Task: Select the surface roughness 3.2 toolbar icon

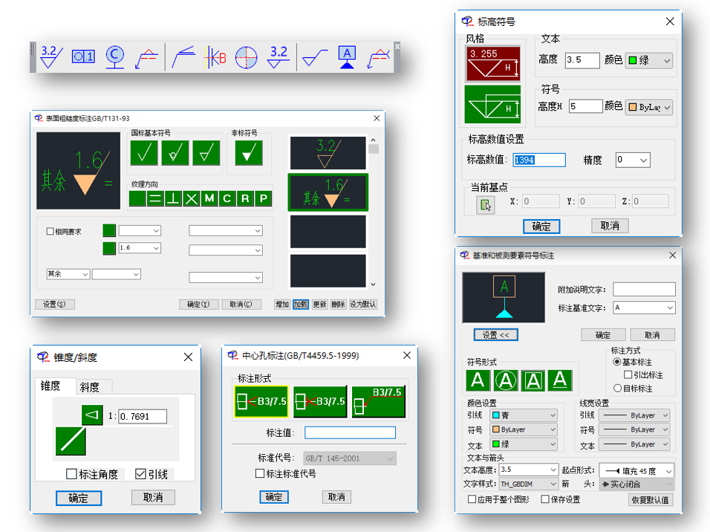Action: tap(51, 56)
